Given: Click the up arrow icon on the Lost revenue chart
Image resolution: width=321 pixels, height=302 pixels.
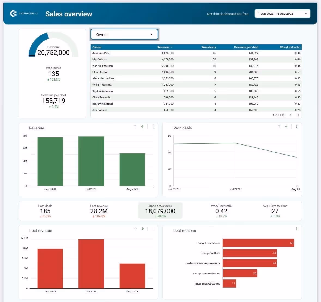Looking at the screenshot, I should [135, 229].
